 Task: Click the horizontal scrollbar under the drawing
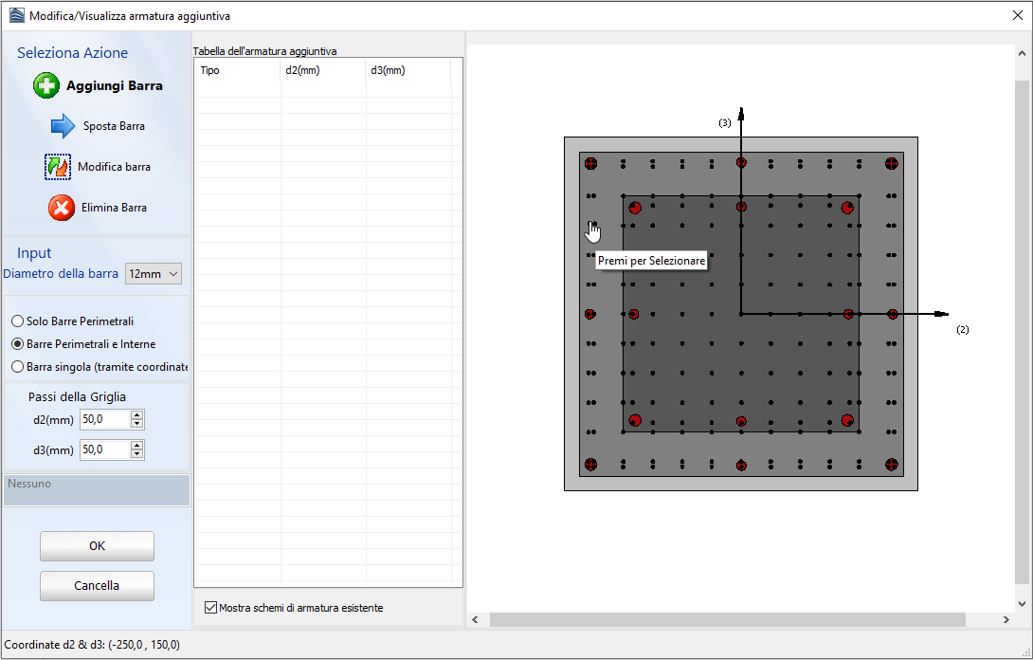[x=727, y=619]
